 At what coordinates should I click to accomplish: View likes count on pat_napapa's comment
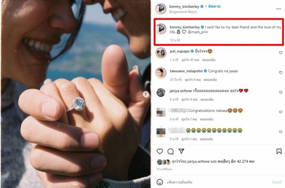point(190,60)
